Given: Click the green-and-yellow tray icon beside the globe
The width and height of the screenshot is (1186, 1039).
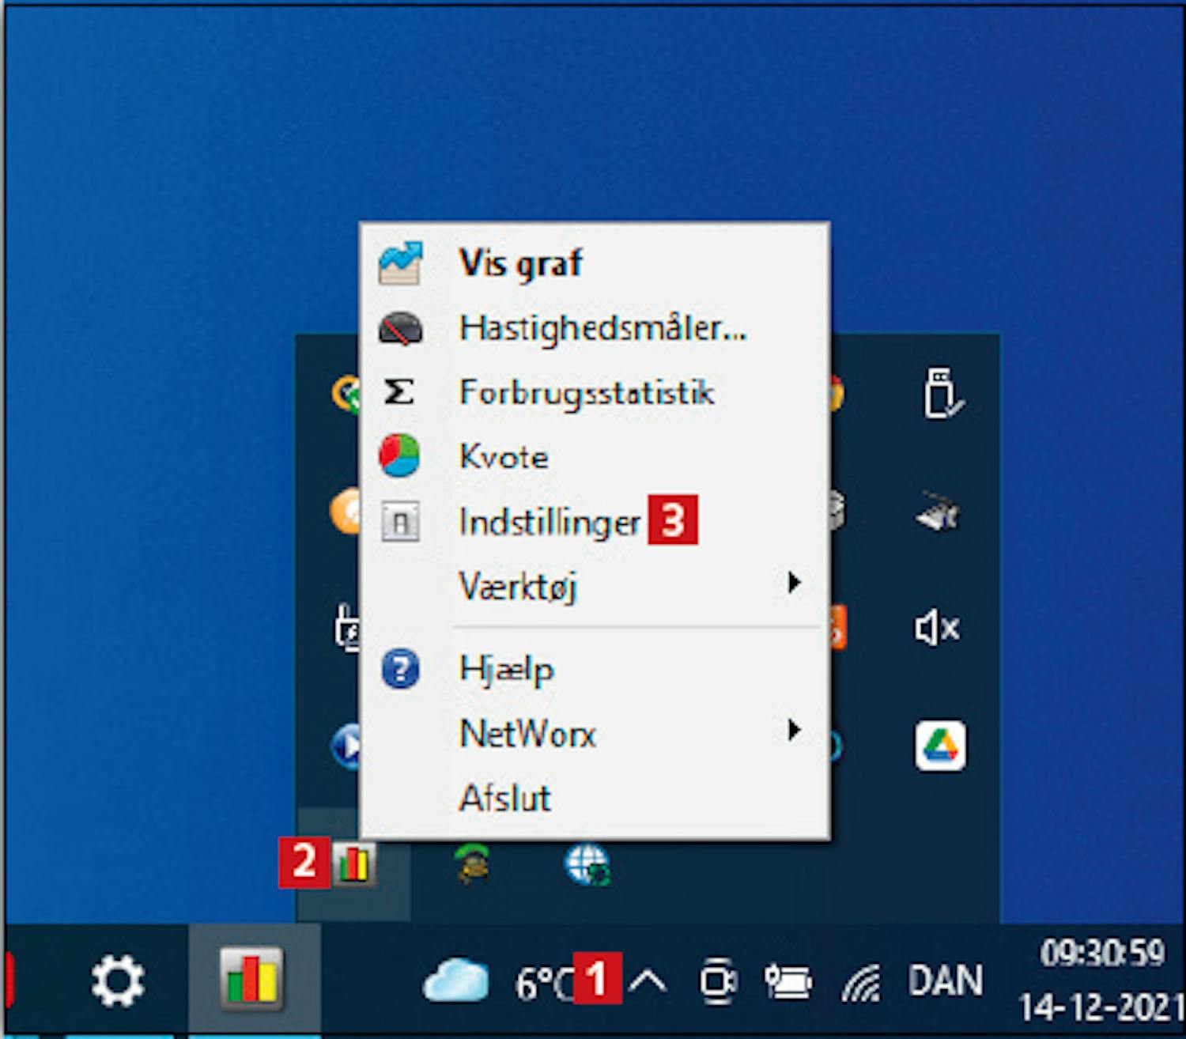Looking at the screenshot, I should coord(471,864).
